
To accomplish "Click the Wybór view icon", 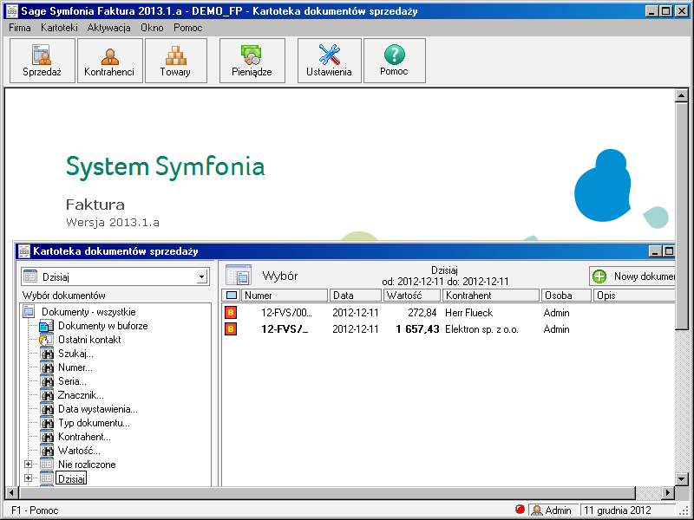I will tap(239, 276).
